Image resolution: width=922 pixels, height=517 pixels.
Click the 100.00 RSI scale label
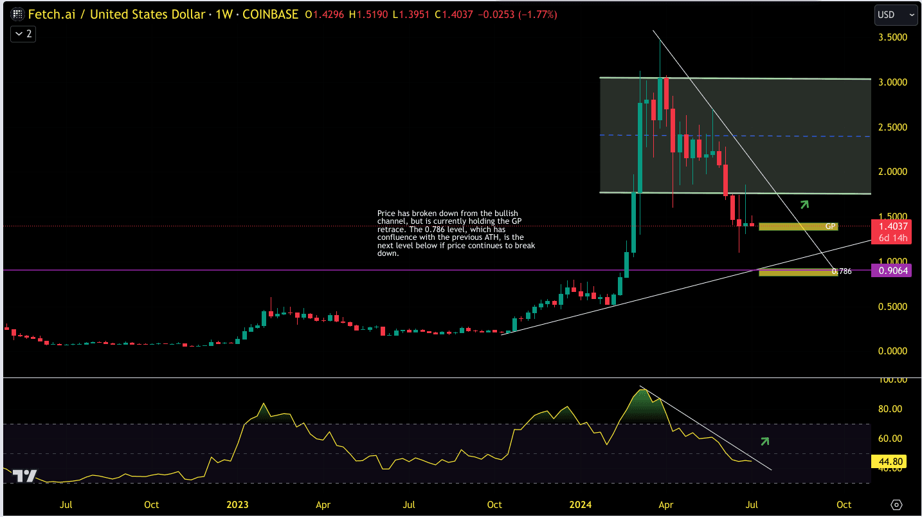pyautogui.click(x=892, y=380)
